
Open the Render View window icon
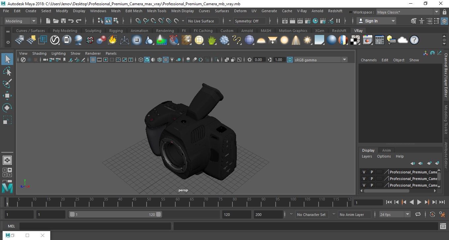pos(285,21)
